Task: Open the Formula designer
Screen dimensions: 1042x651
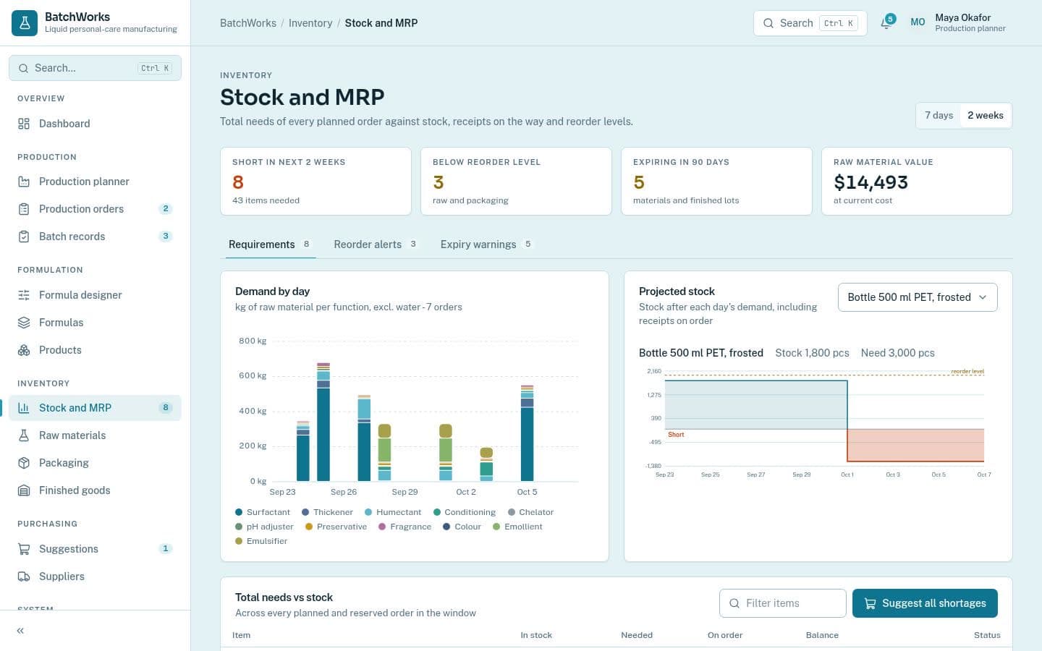Action: (x=95, y=295)
